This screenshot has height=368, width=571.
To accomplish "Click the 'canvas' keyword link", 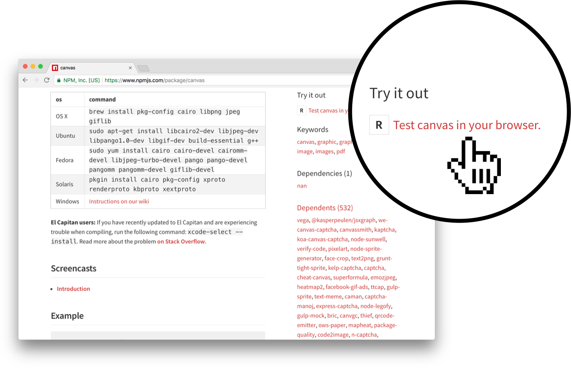I will pos(306,142).
